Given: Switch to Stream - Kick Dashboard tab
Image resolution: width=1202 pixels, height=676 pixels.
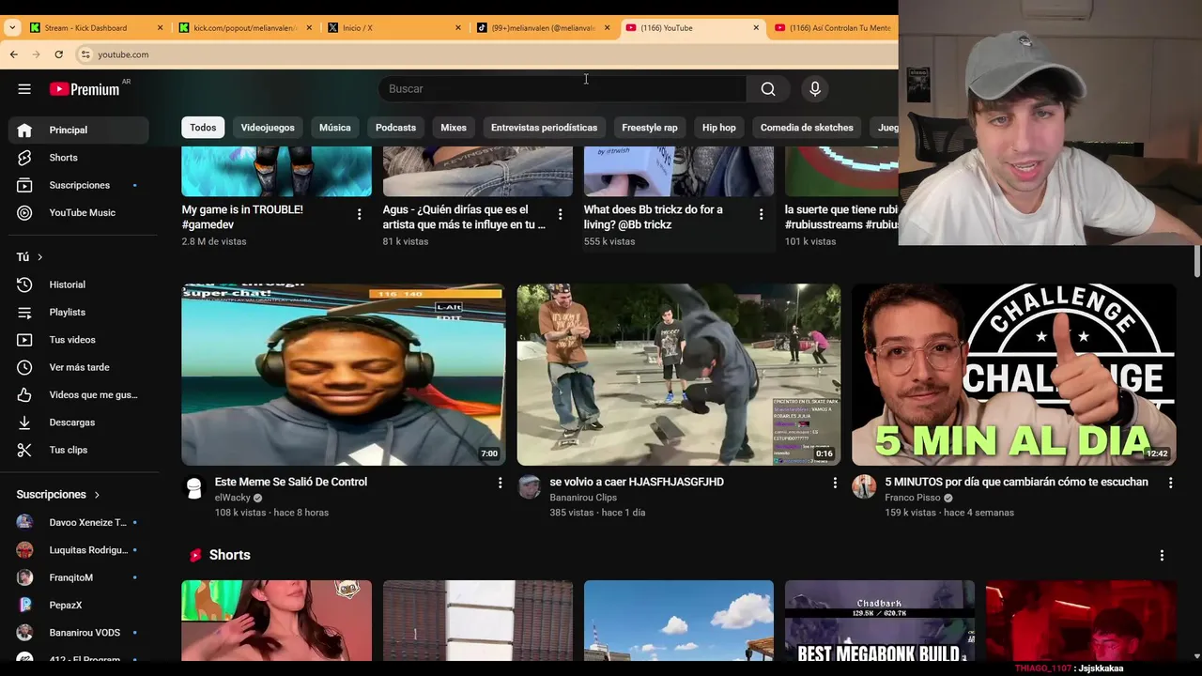Looking at the screenshot, I should 97,28.
